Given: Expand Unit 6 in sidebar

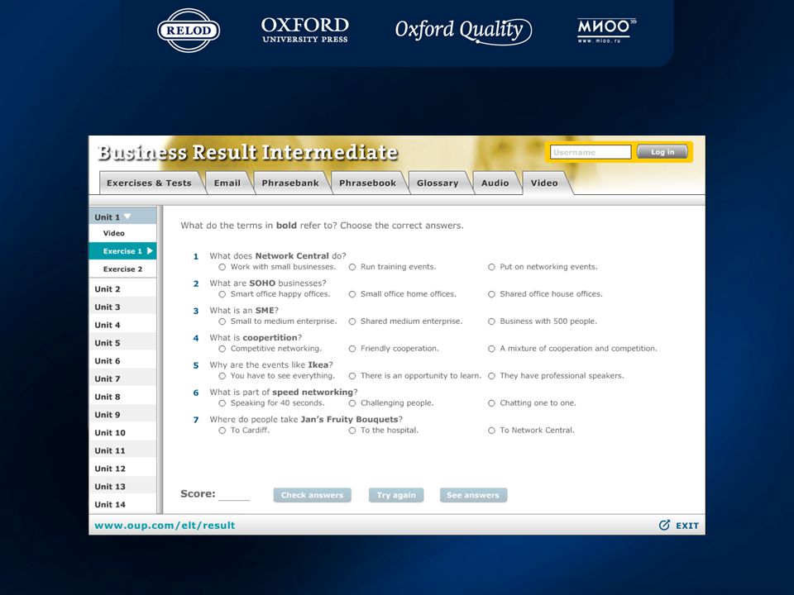Looking at the screenshot, I should (122, 361).
